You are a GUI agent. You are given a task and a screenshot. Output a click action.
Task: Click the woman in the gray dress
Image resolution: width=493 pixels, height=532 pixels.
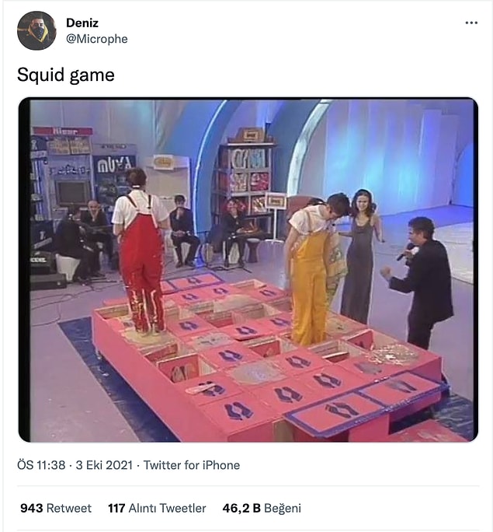click(362, 256)
